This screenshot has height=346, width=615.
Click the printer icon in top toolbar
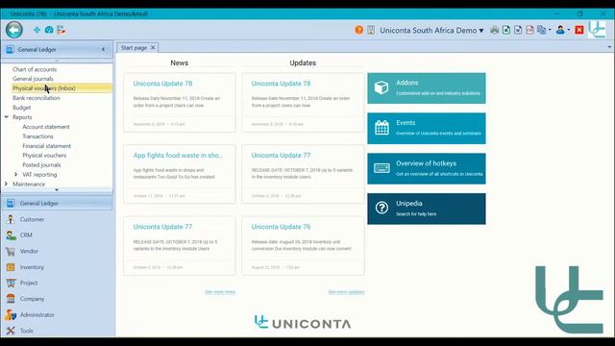[494, 30]
